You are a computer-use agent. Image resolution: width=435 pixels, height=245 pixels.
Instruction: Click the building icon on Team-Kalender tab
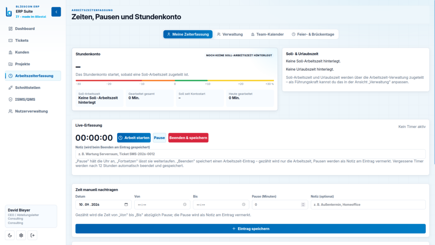coord(253,34)
